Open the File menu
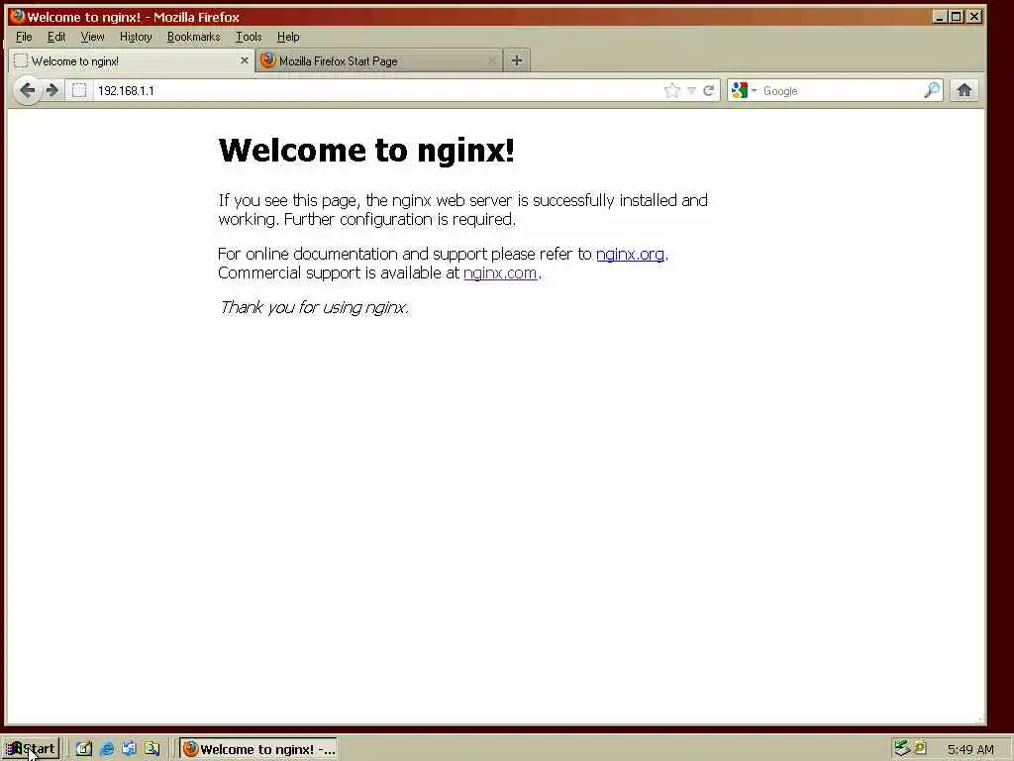This screenshot has width=1014, height=761. pos(24,37)
